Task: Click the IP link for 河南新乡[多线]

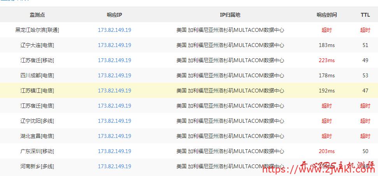Action: (x=114, y=166)
